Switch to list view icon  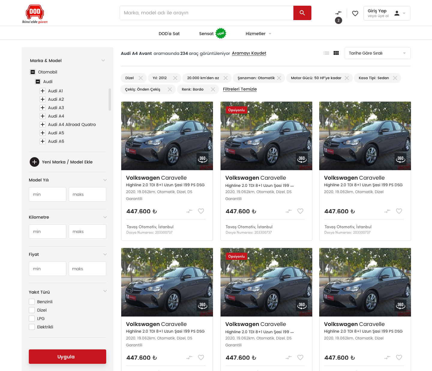(326, 53)
